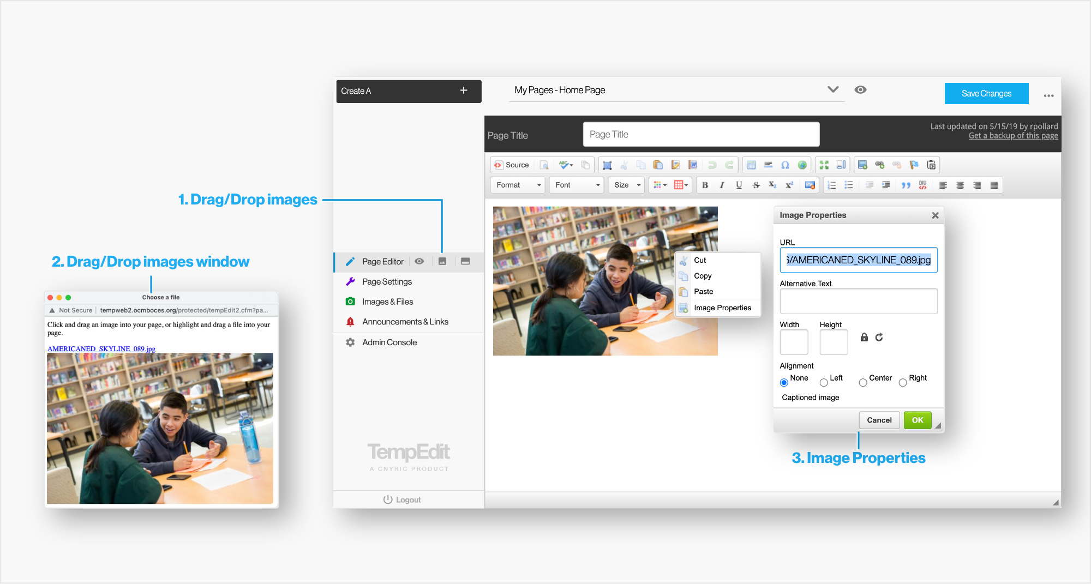Click the green globe IFrame icon

click(802, 165)
